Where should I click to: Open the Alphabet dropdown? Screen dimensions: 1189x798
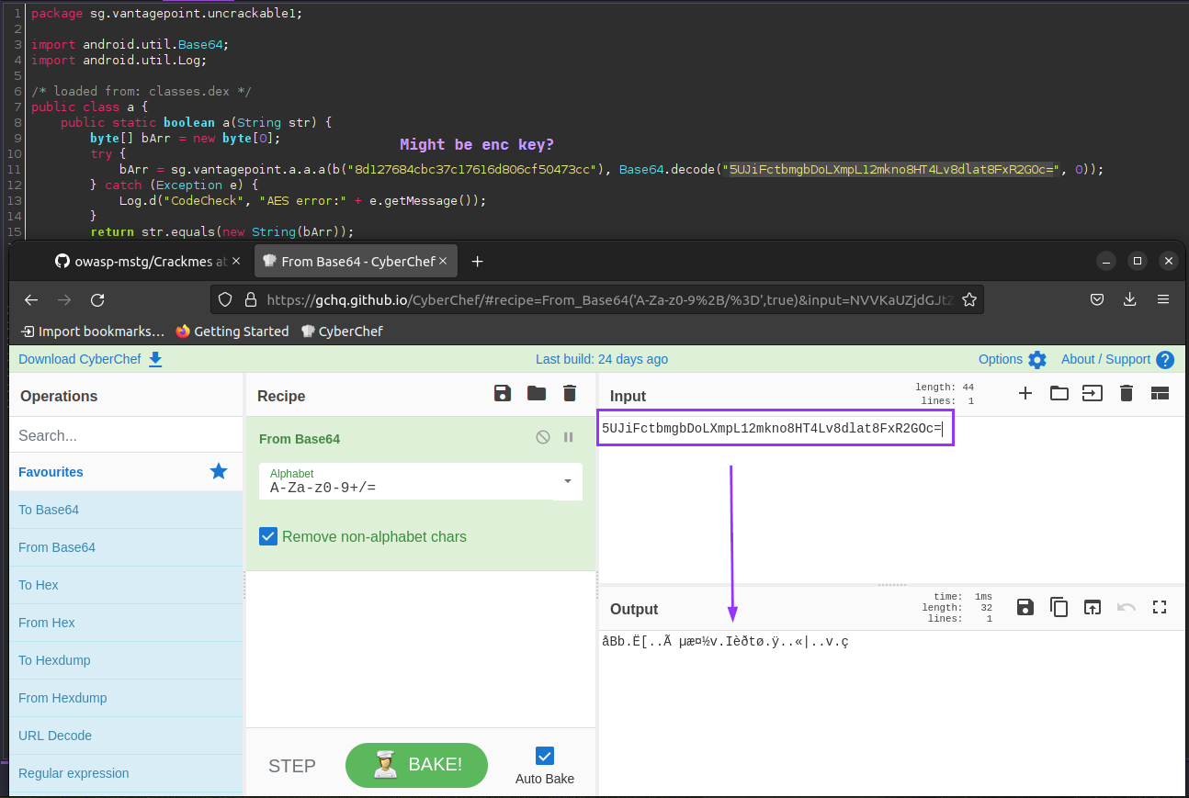(421, 481)
